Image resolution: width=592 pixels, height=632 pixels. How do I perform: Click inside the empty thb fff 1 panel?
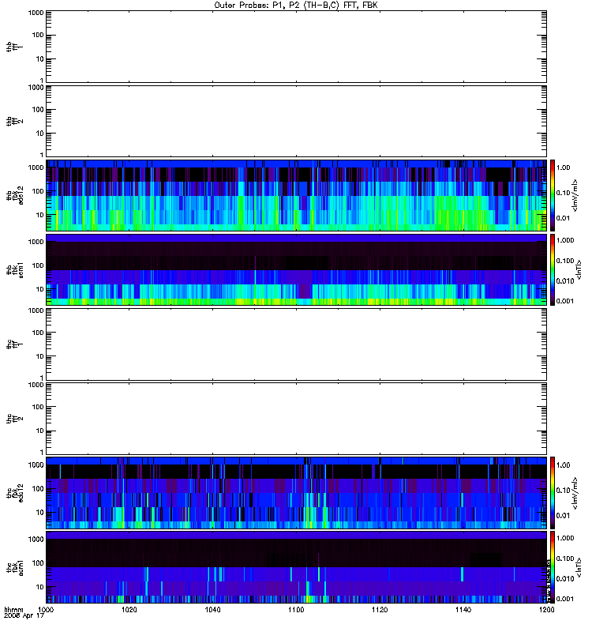(297, 47)
